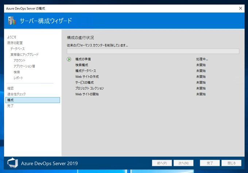This screenshot has width=248, height=173.
Task: Select 適合性チェック in the sidebar
Action: 16,94
